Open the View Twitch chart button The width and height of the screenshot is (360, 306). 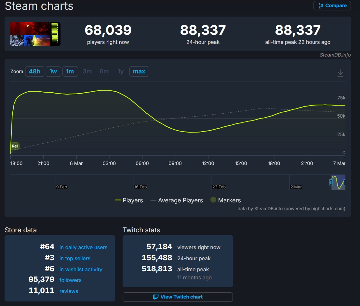178,297
